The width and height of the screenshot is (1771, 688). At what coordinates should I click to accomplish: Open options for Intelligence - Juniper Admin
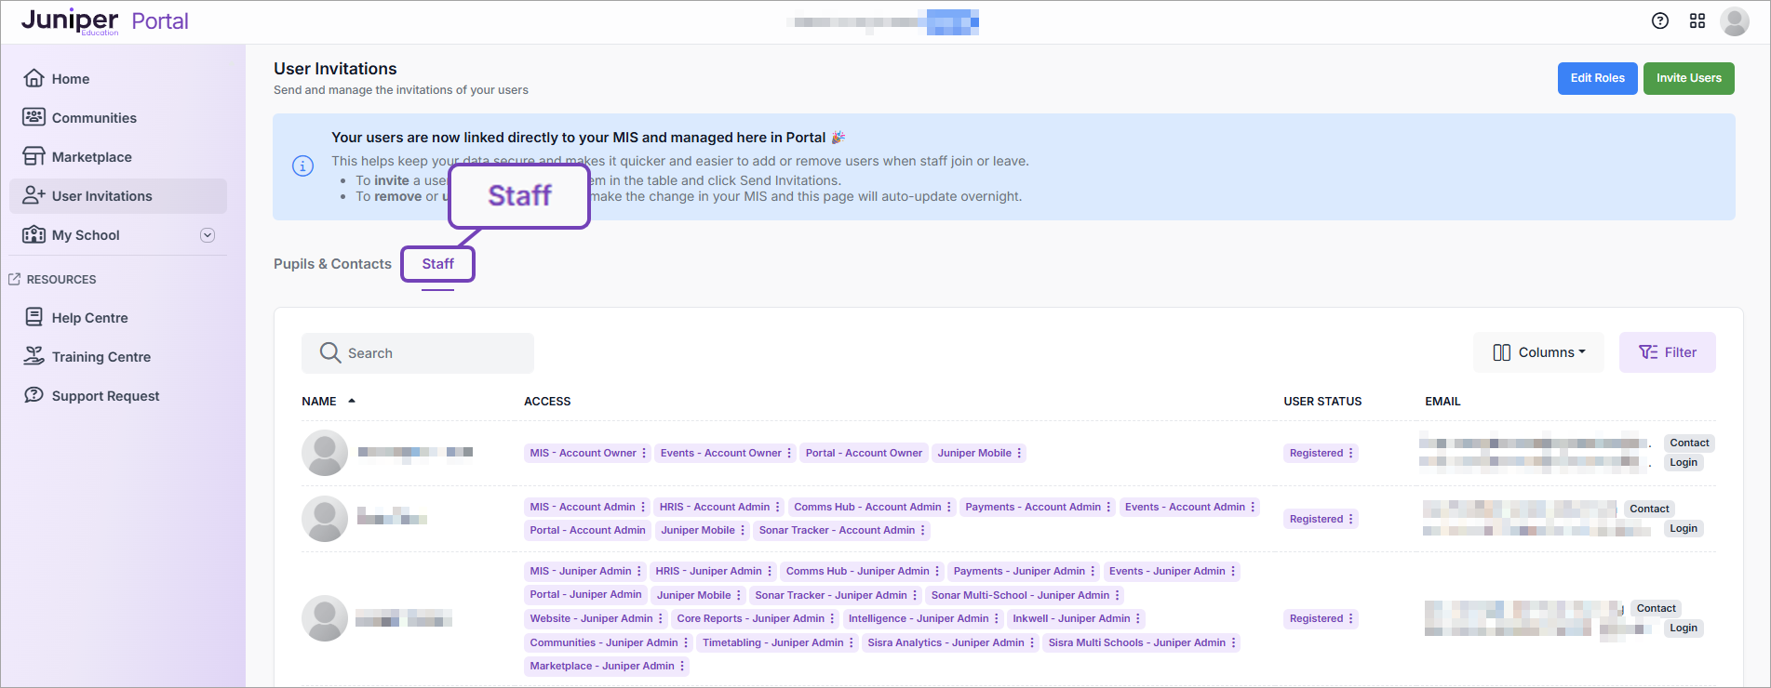point(997,618)
